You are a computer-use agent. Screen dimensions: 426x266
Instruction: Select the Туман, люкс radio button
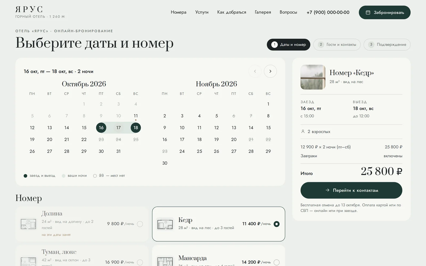(x=140, y=262)
